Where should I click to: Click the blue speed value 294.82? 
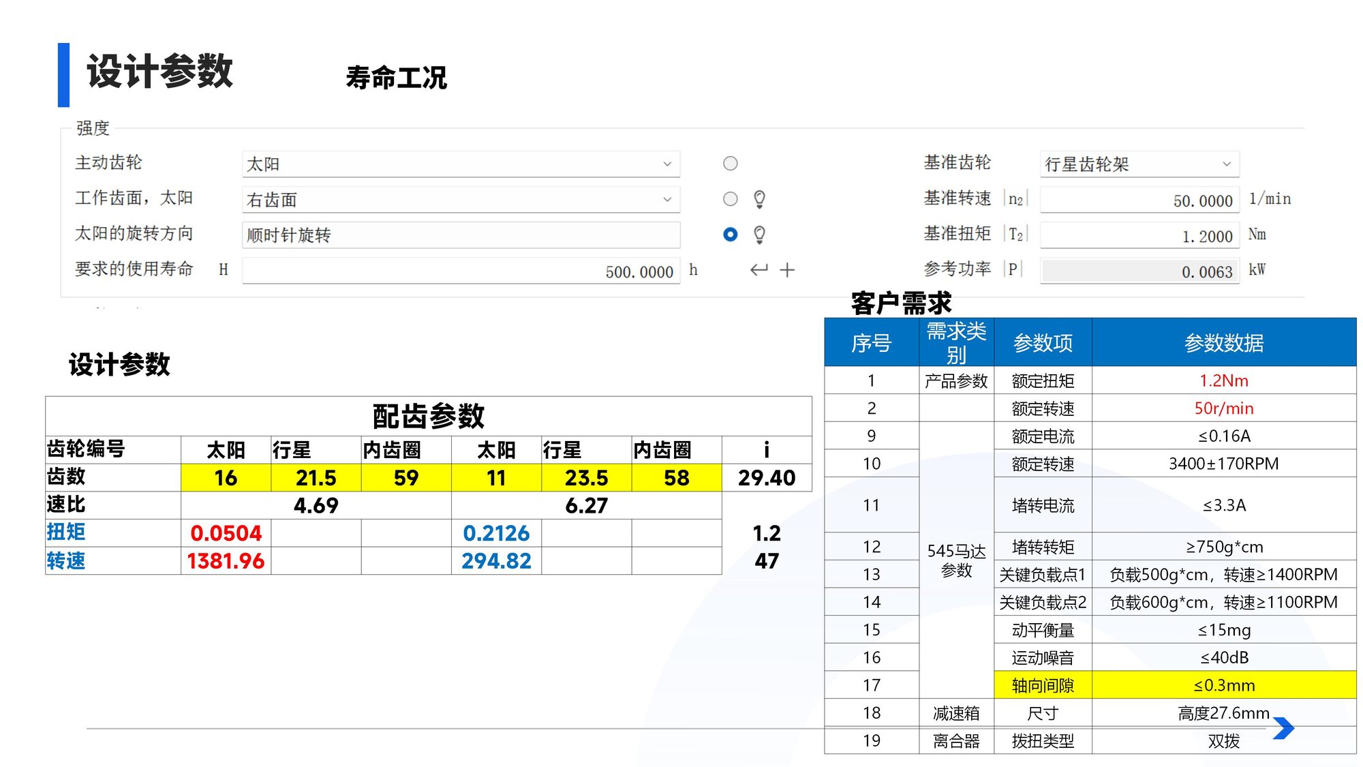click(496, 561)
